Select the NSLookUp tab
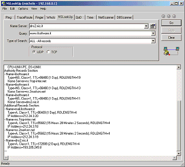 click(65, 17)
